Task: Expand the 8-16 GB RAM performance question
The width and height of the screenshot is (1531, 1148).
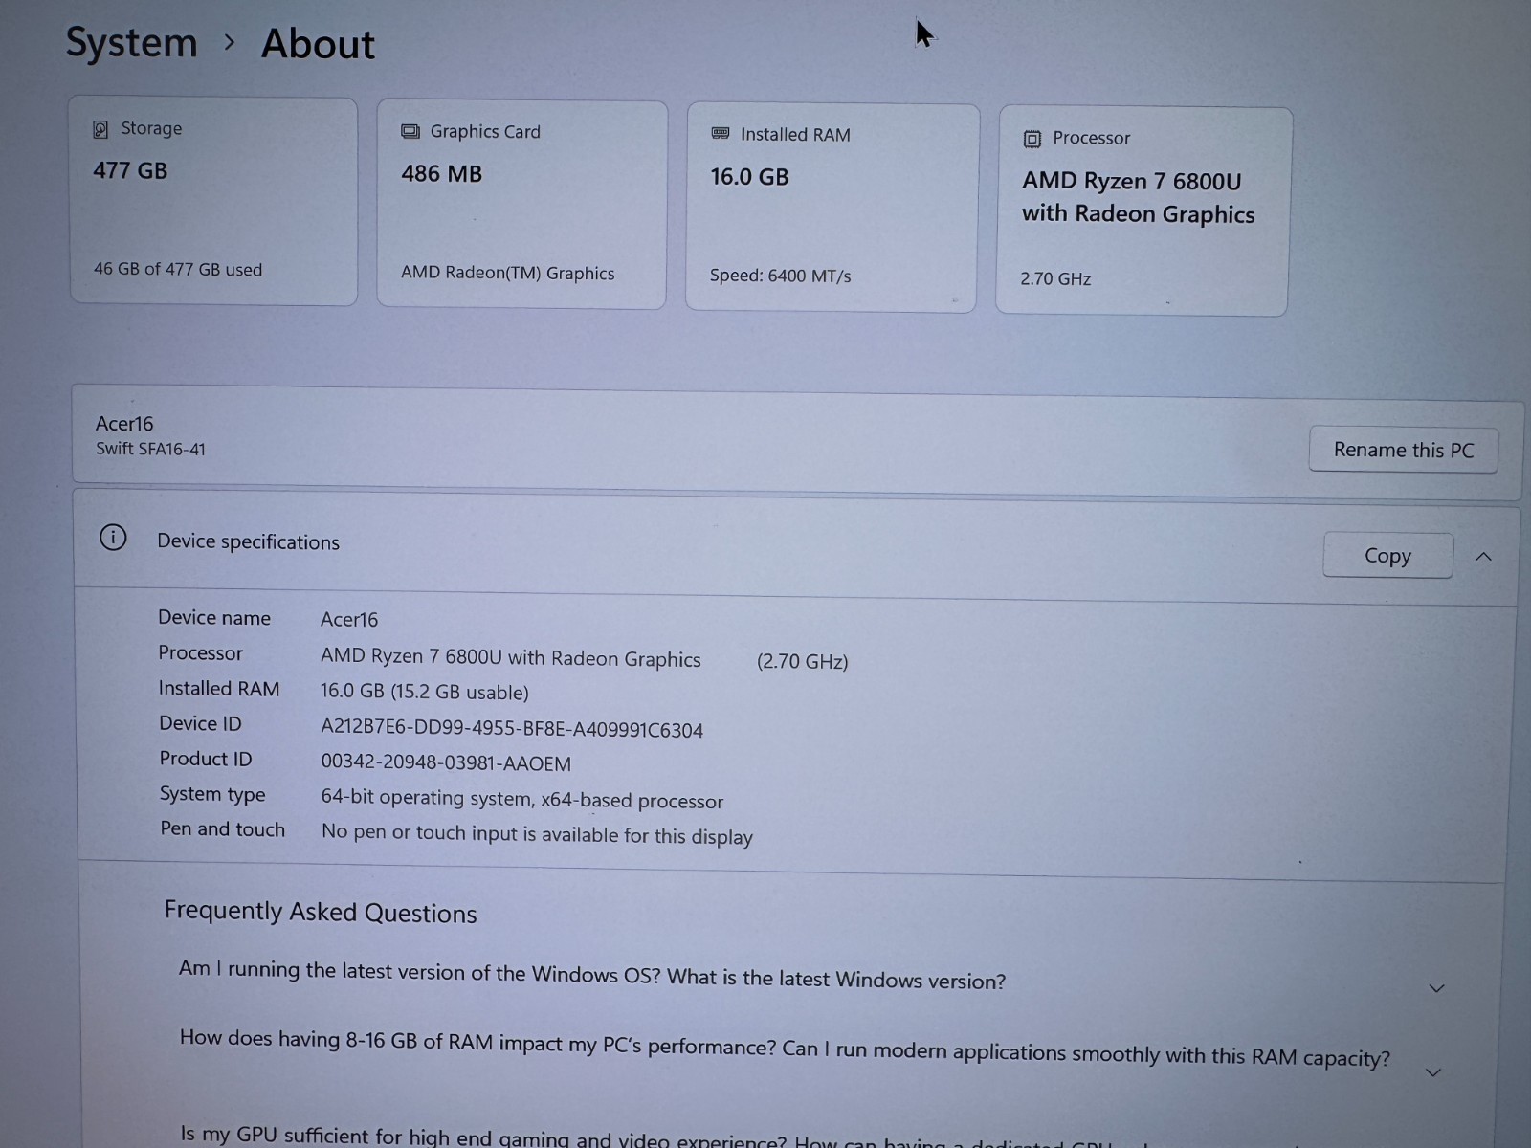Action: 1433,1072
